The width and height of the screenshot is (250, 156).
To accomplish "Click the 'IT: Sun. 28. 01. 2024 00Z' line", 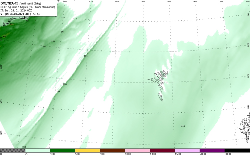I will click(x=16, y=10).
